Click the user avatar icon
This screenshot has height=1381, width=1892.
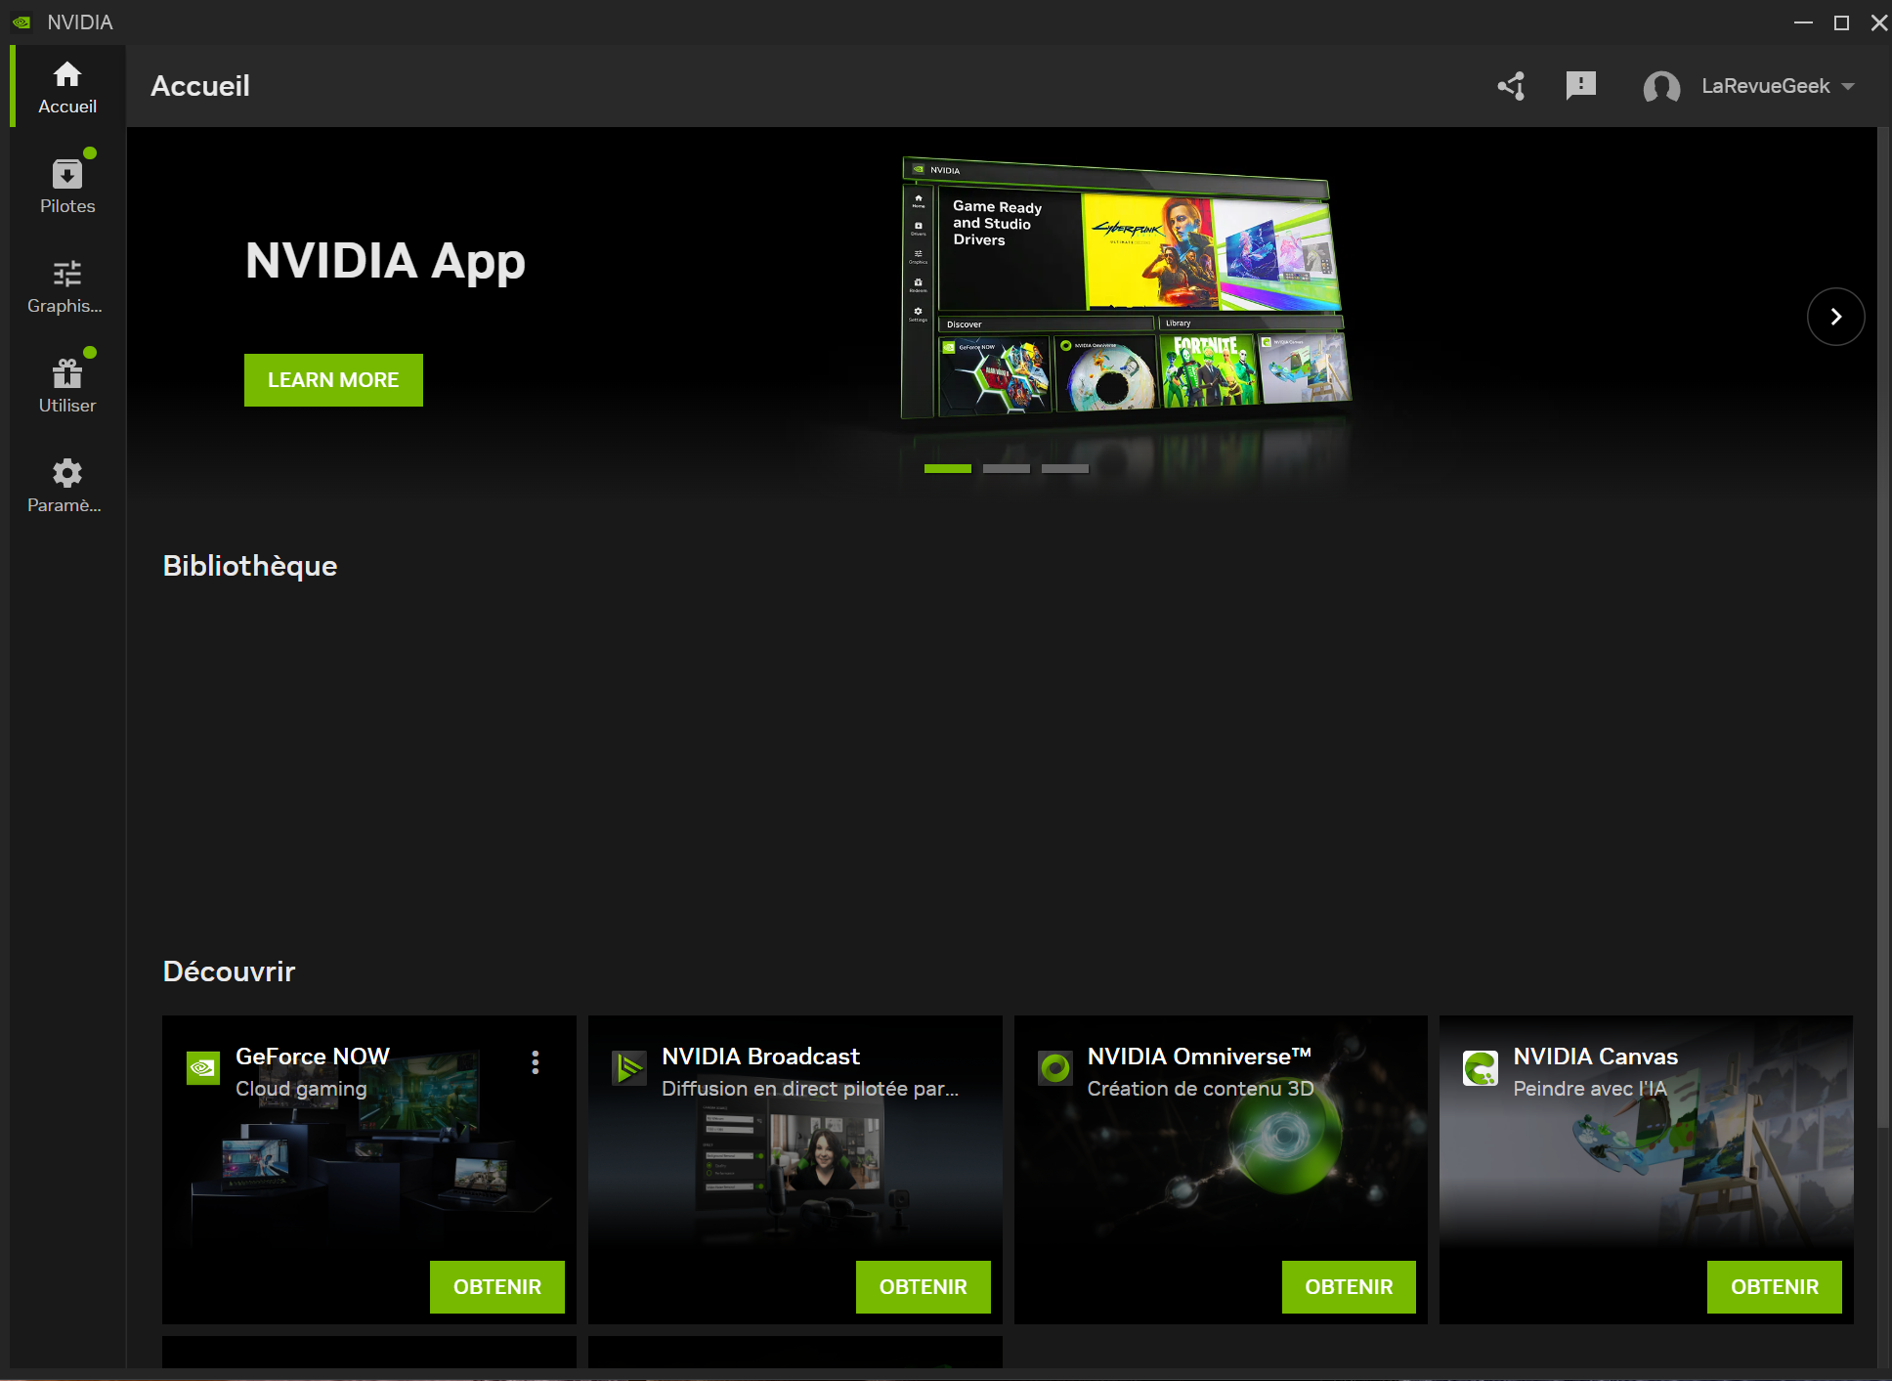click(x=1661, y=87)
